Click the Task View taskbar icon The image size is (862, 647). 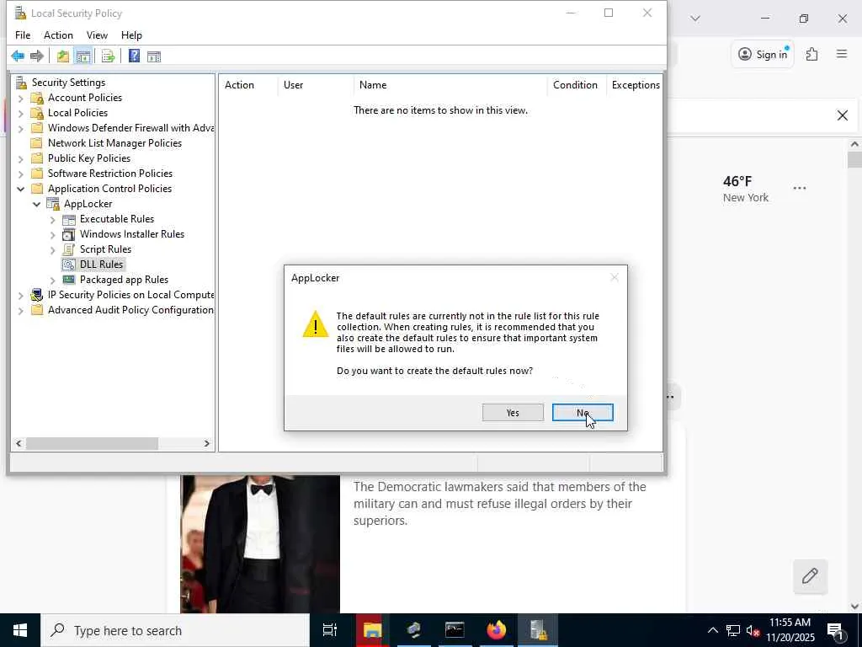coord(330,630)
